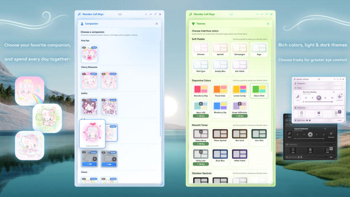The height and width of the screenshot is (197, 350).
Task: Open the Timer tool in the light purple window
Action: point(301,113)
